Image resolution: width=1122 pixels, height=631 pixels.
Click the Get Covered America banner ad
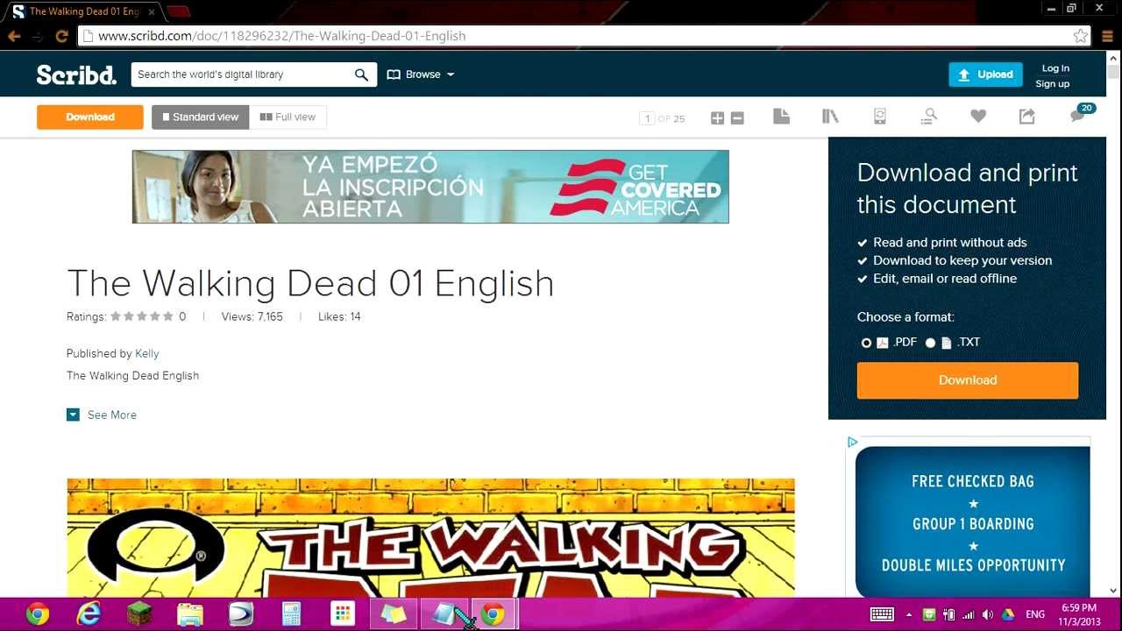[430, 187]
